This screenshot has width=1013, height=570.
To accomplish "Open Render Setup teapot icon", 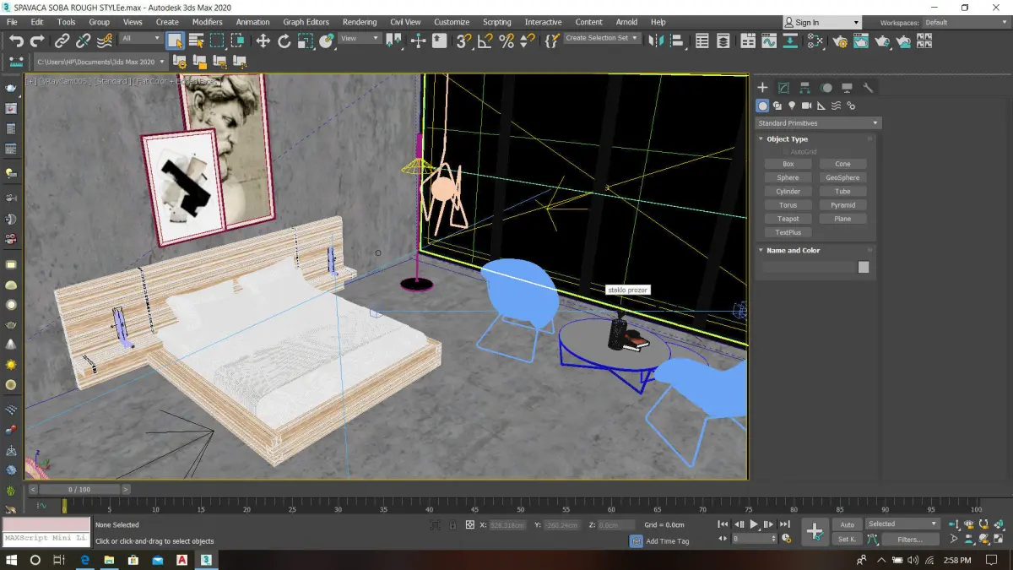I will point(839,41).
